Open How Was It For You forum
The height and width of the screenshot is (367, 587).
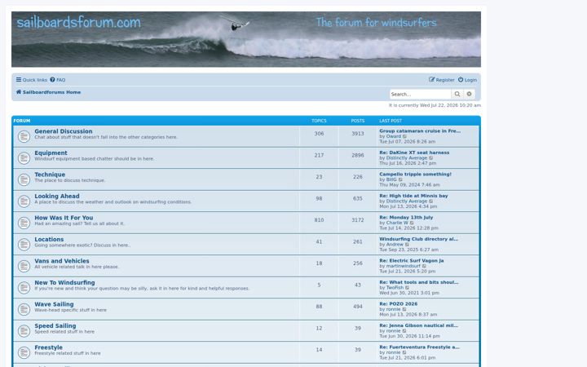point(64,218)
